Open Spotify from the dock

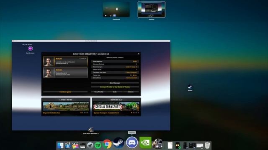(x=98, y=145)
